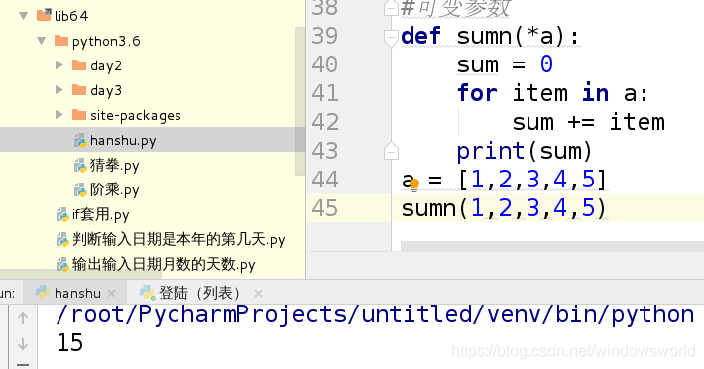Click the hanshu.py Python file icon
The height and width of the screenshot is (369, 704).
tap(80, 141)
